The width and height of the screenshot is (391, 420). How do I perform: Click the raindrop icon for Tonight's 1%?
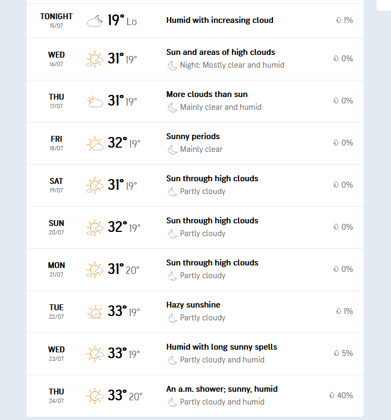(x=339, y=20)
